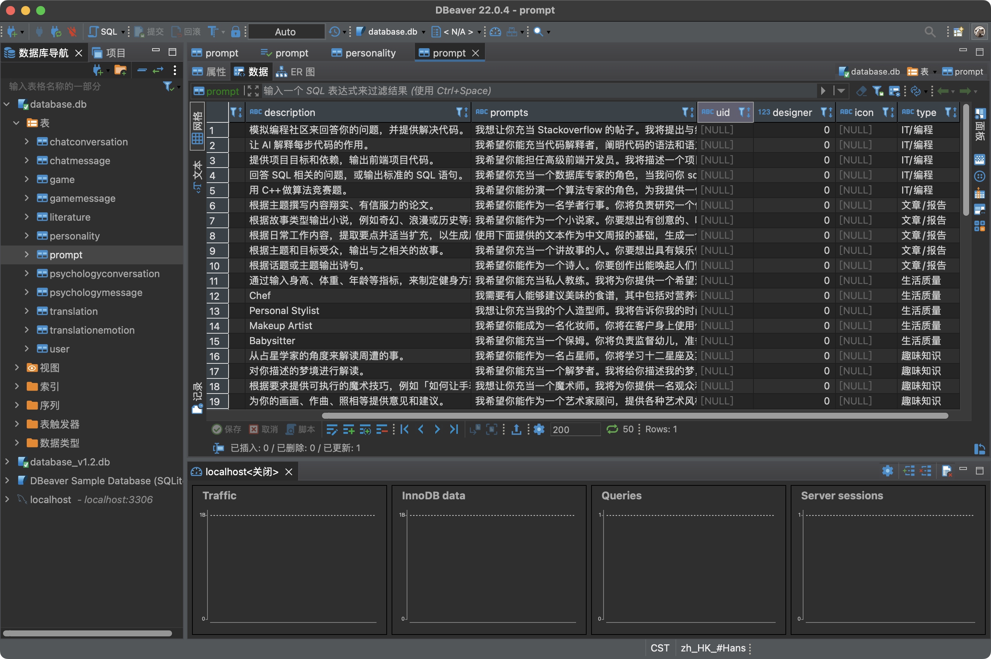Click the red disconnect plug icon
The width and height of the screenshot is (991, 659).
(x=72, y=32)
